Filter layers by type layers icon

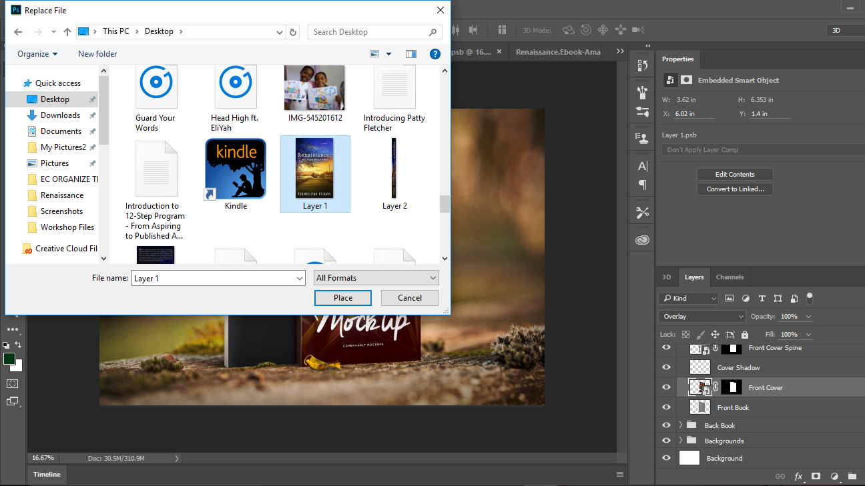pyautogui.click(x=762, y=298)
